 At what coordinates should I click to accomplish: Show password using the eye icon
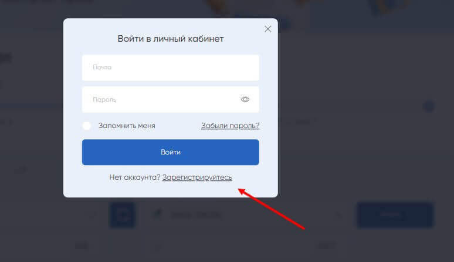click(x=245, y=99)
